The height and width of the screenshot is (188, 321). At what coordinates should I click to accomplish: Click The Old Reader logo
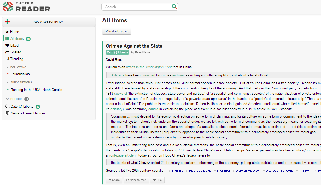26,7
